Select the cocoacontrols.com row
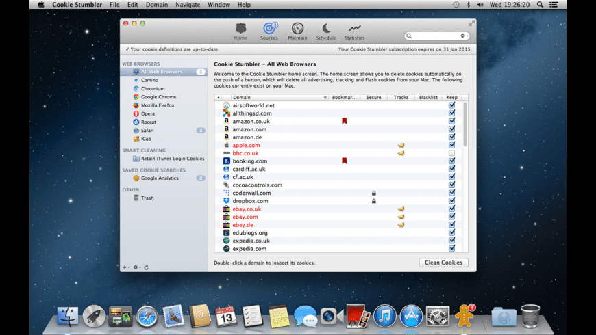The image size is (596, 335). coord(338,185)
